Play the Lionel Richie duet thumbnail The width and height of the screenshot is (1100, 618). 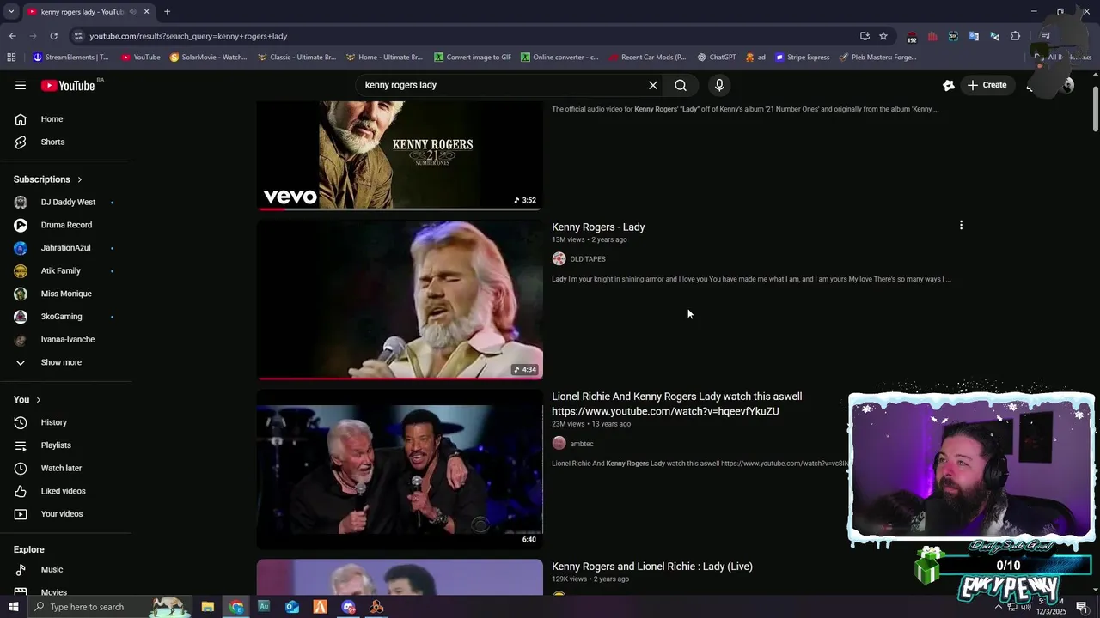tap(400, 470)
